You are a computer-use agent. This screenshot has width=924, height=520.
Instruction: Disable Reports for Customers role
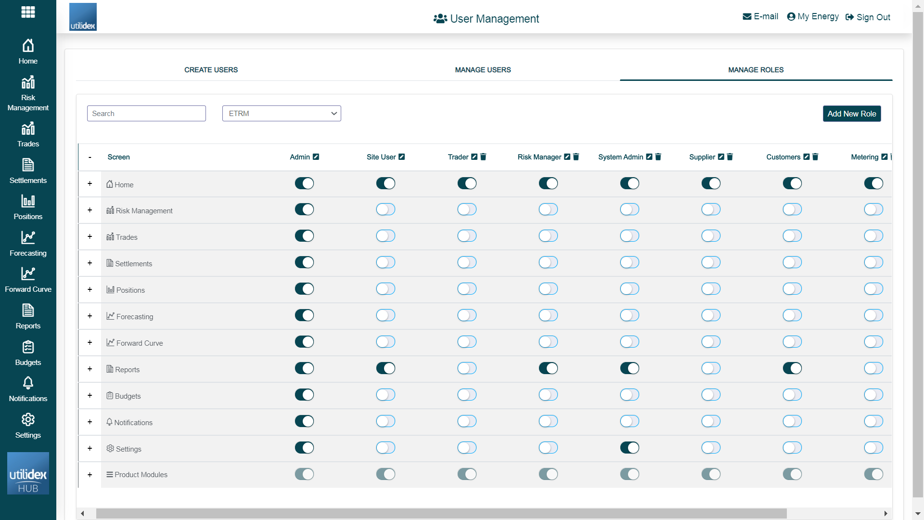pyautogui.click(x=792, y=368)
